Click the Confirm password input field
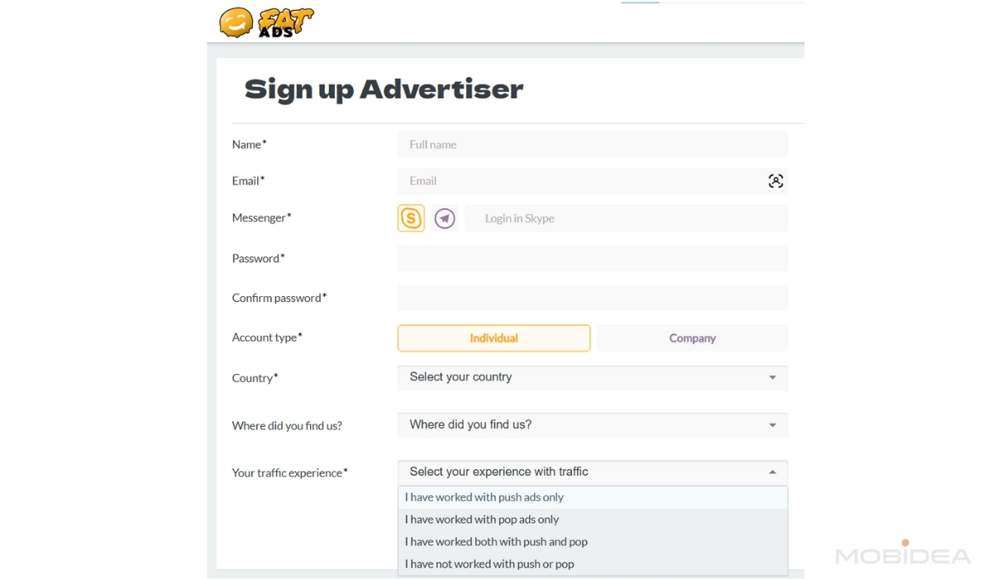Viewport: 992px width, 579px height. pos(593,298)
